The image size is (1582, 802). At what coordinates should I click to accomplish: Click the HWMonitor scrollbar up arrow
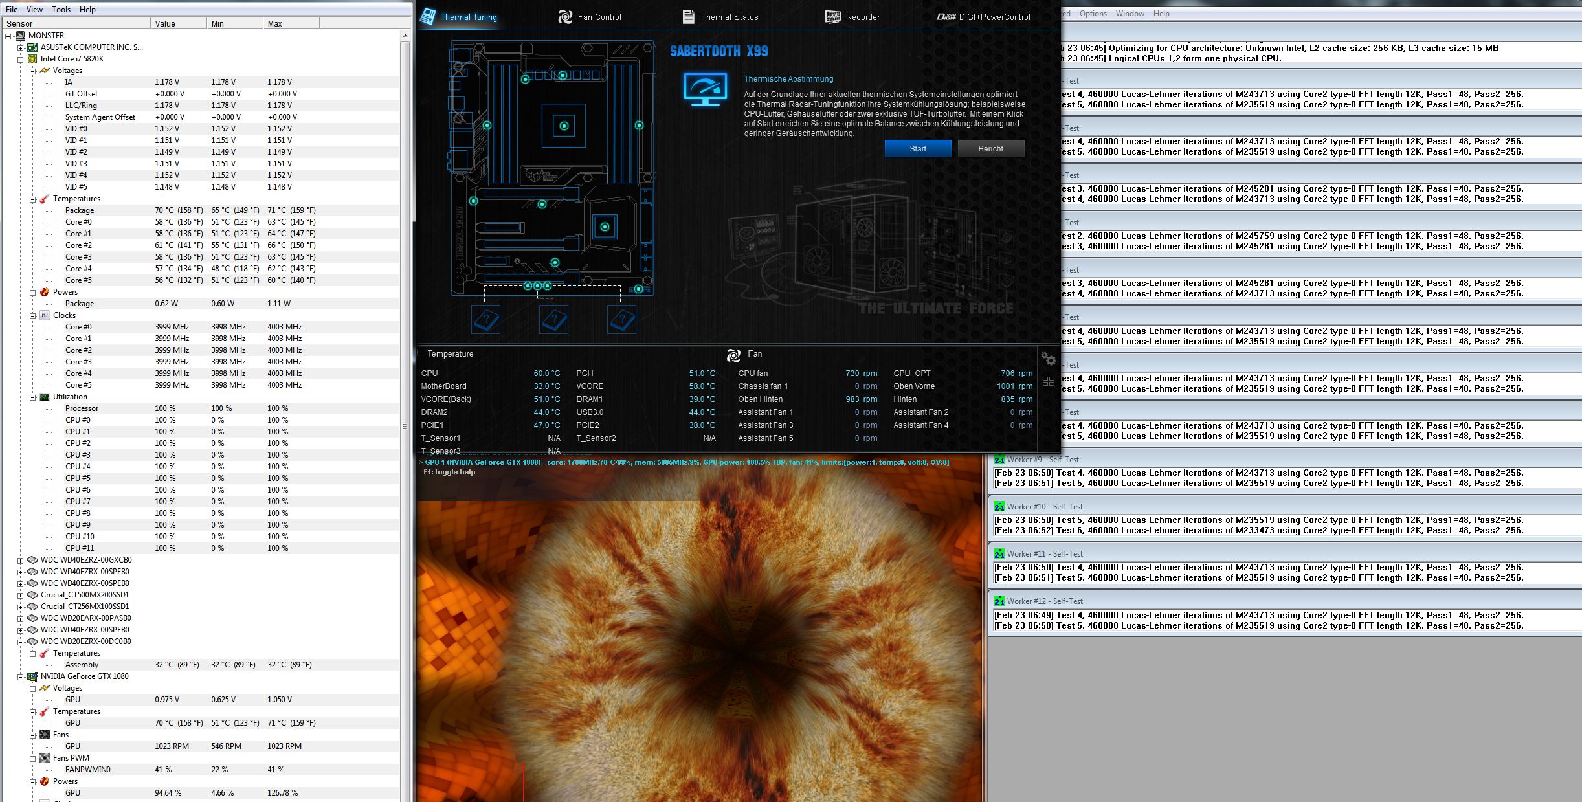pyautogui.click(x=405, y=36)
